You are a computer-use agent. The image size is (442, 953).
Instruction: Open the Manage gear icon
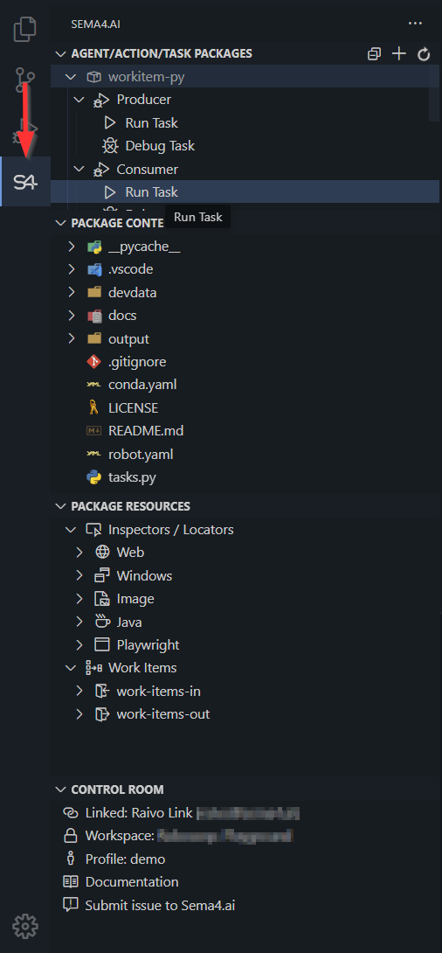click(x=24, y=926)
